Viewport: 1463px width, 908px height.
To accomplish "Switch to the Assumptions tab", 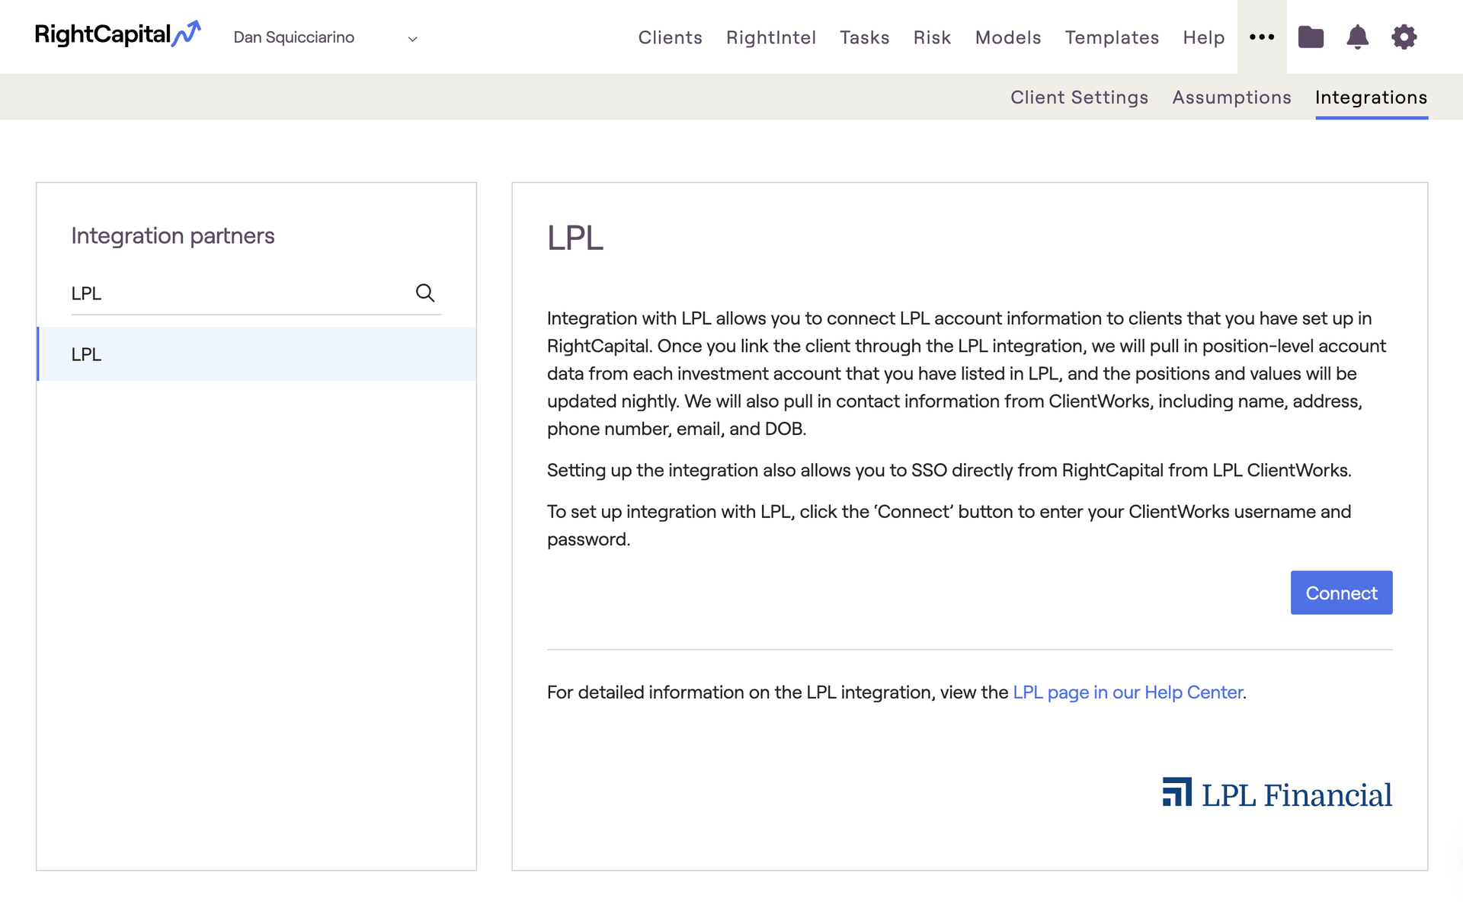I will click(x=1231, y=98).
